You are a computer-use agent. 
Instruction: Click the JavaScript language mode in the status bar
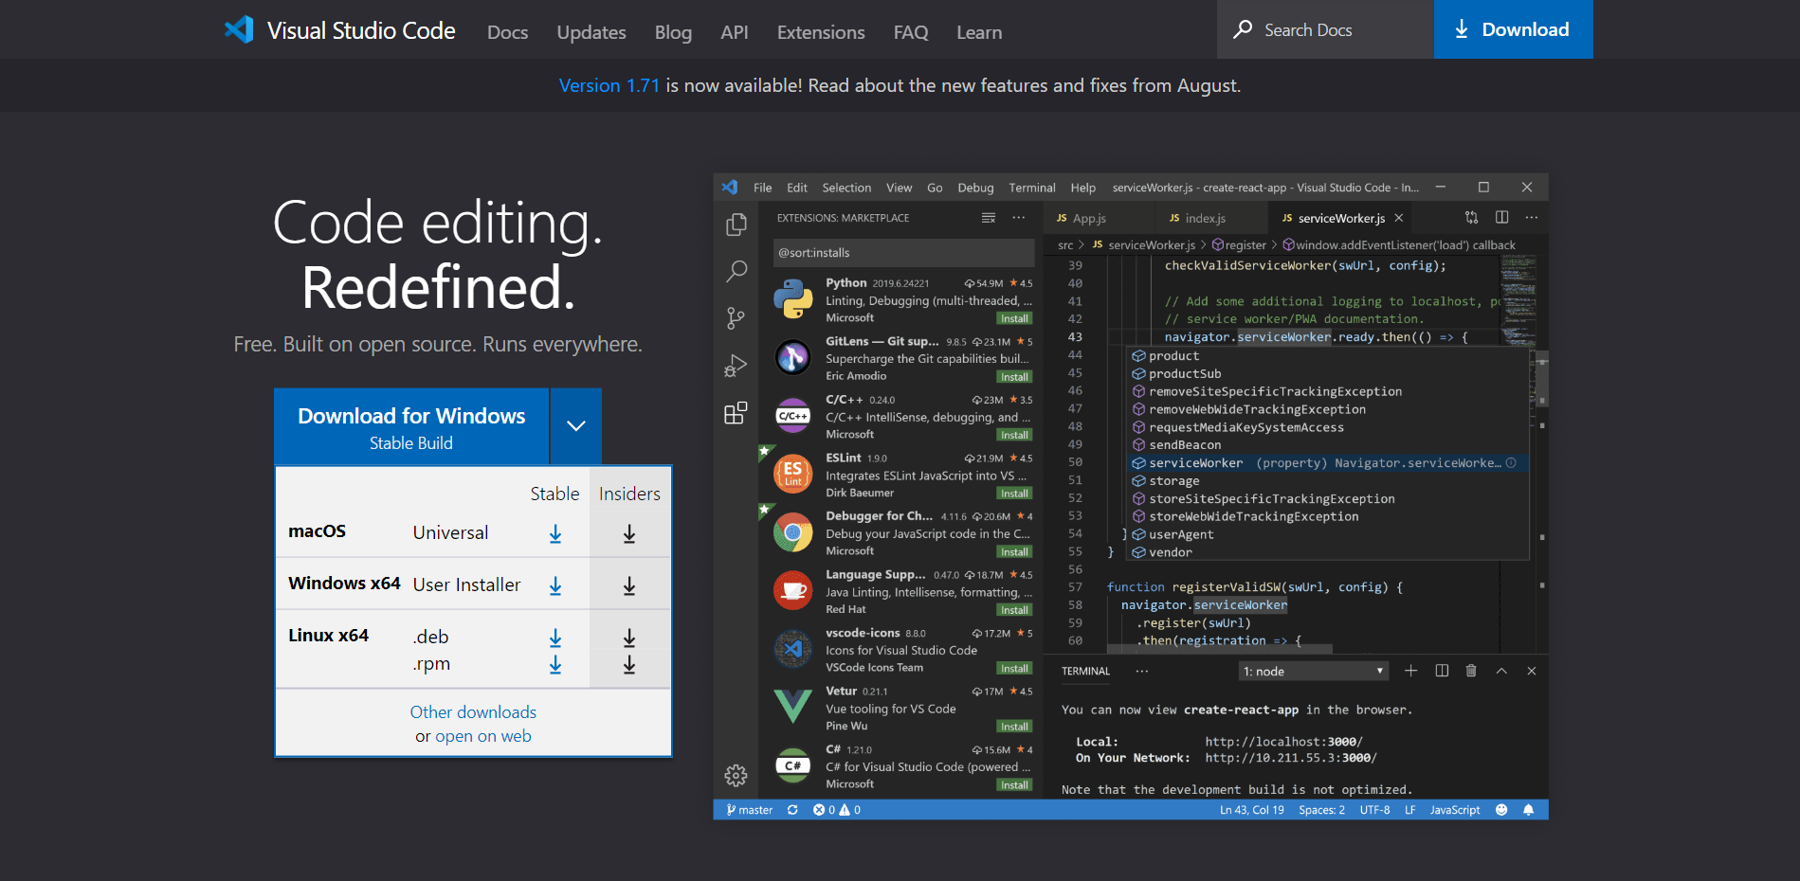click(x=1455, y=810)
